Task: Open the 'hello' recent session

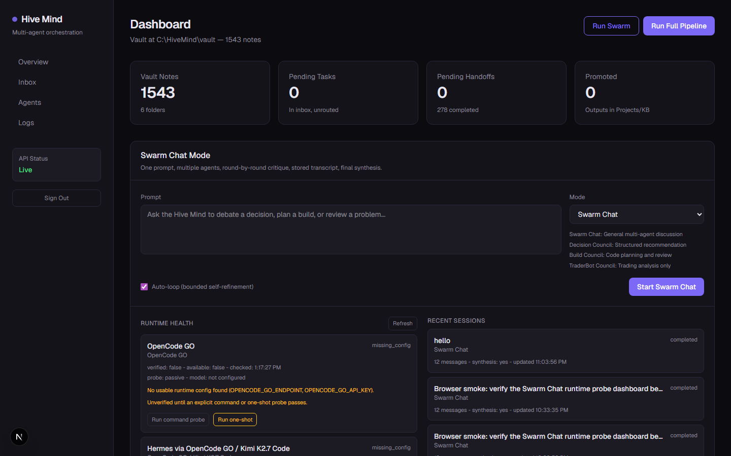Action: 566,351
